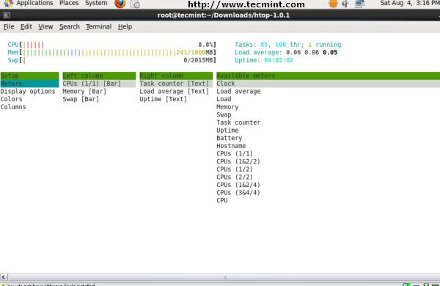Select CPUs (3&4/4) in available meters
This screenshot has width=440, height=286.
tap(238, 193)
